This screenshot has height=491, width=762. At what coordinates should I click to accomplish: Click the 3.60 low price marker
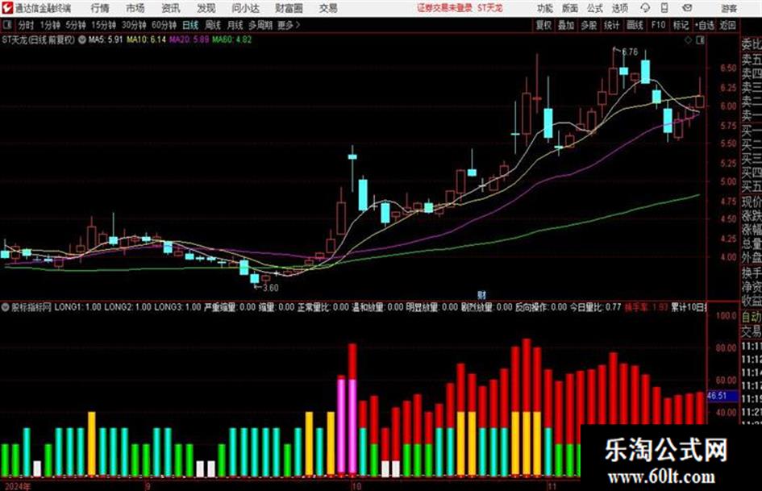pos(270,288)
